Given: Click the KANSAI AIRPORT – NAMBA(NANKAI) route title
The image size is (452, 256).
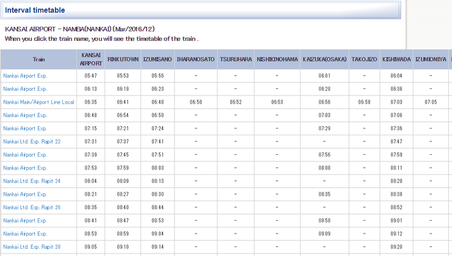Looking at the screenshot, I should tap(80, 29).
